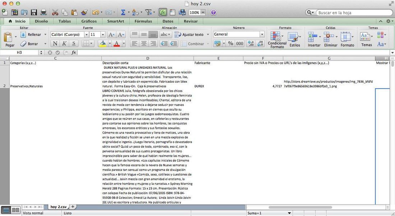Open the Rellenar dropdown arrow
This screenshot has width=395, height=216.
pyautogui.click(x=45, y=35)
